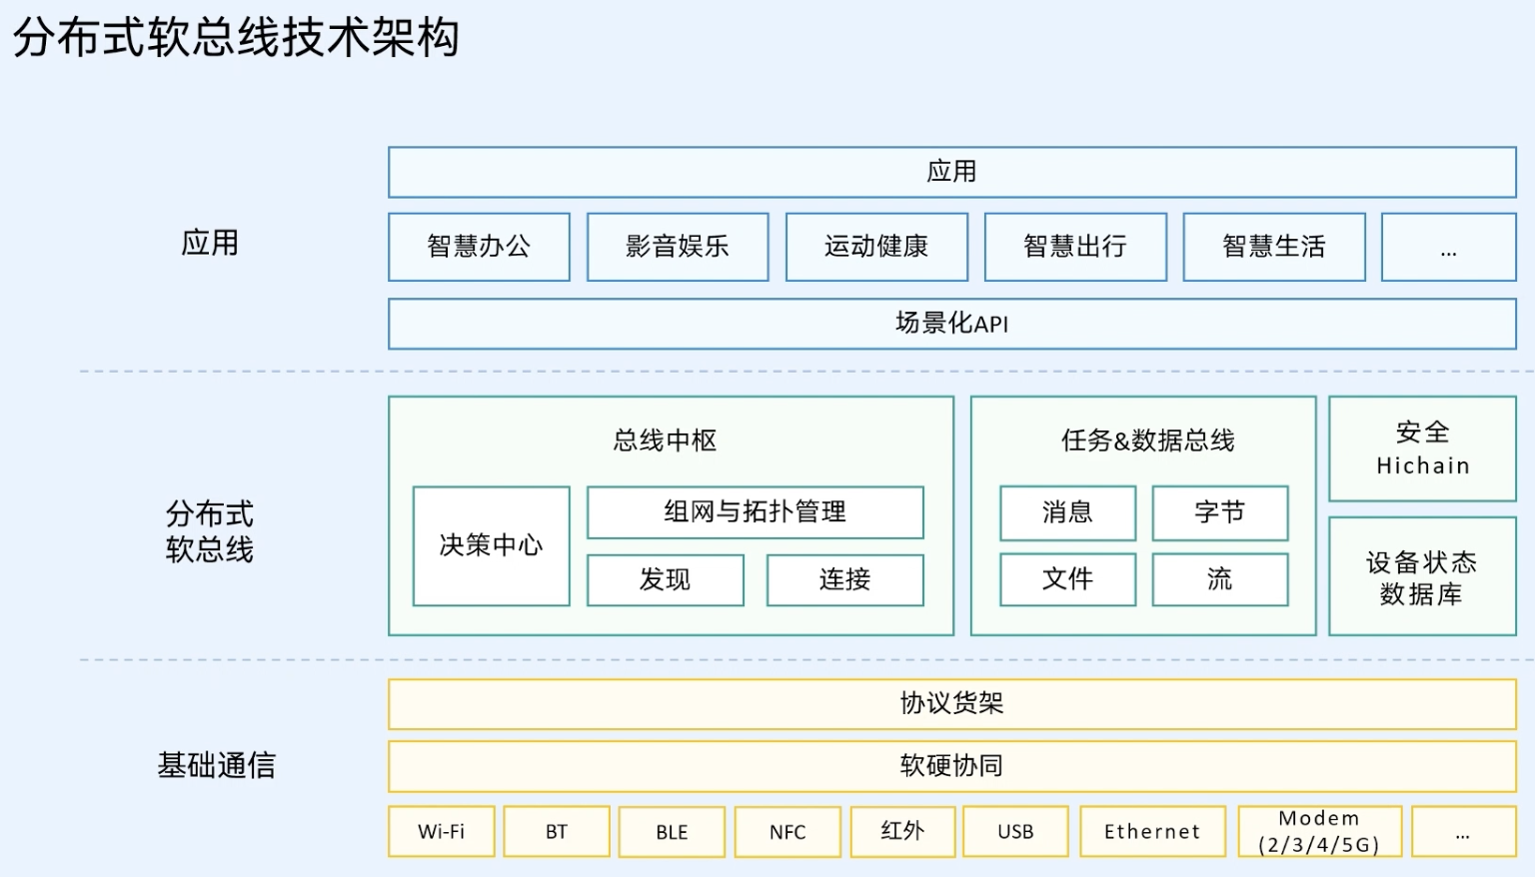Click the 基础通信 layer label
1535x877 pixels.
pyautogui.click(x=217, y=765)
